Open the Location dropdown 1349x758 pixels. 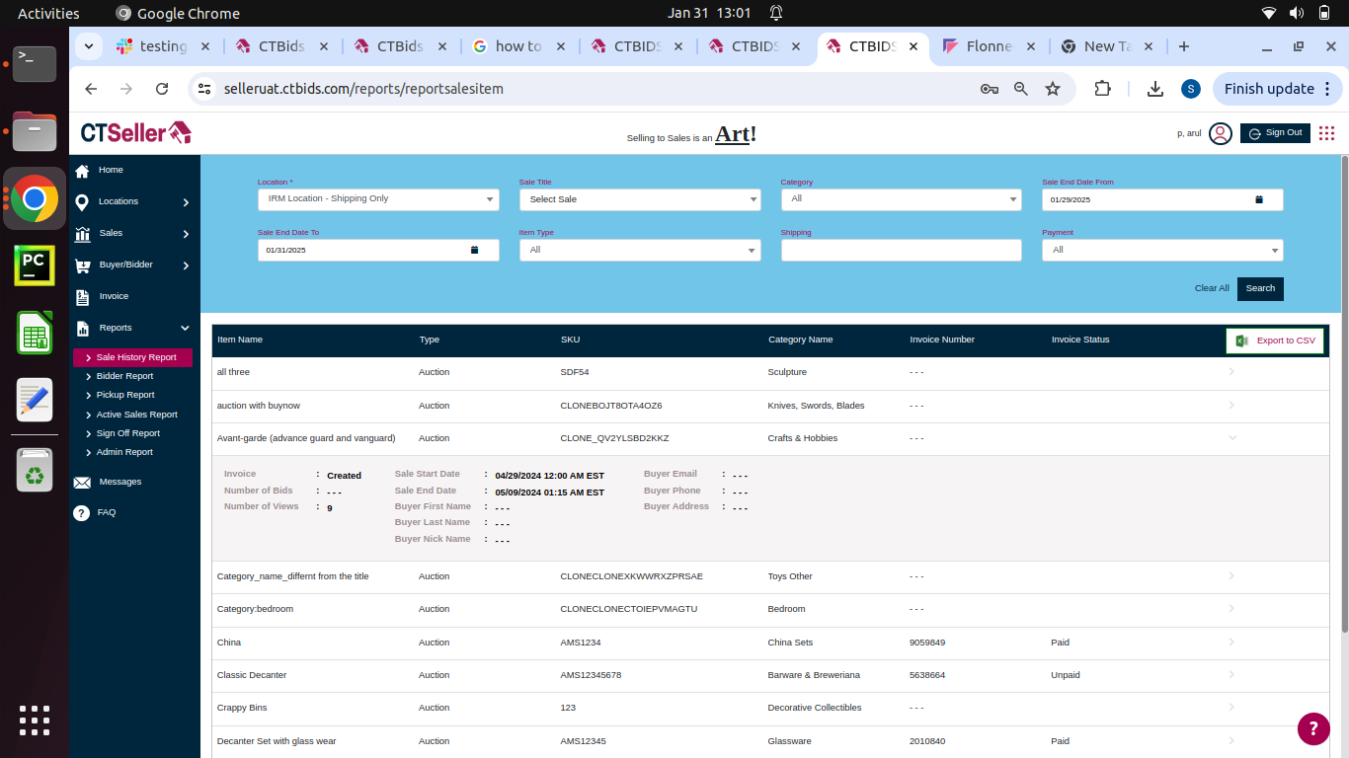(378, 199)
